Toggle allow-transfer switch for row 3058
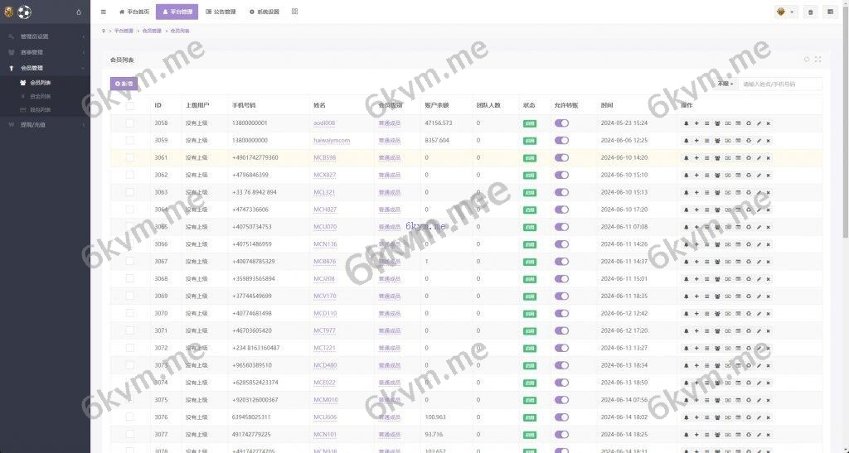 pos(561,123)
